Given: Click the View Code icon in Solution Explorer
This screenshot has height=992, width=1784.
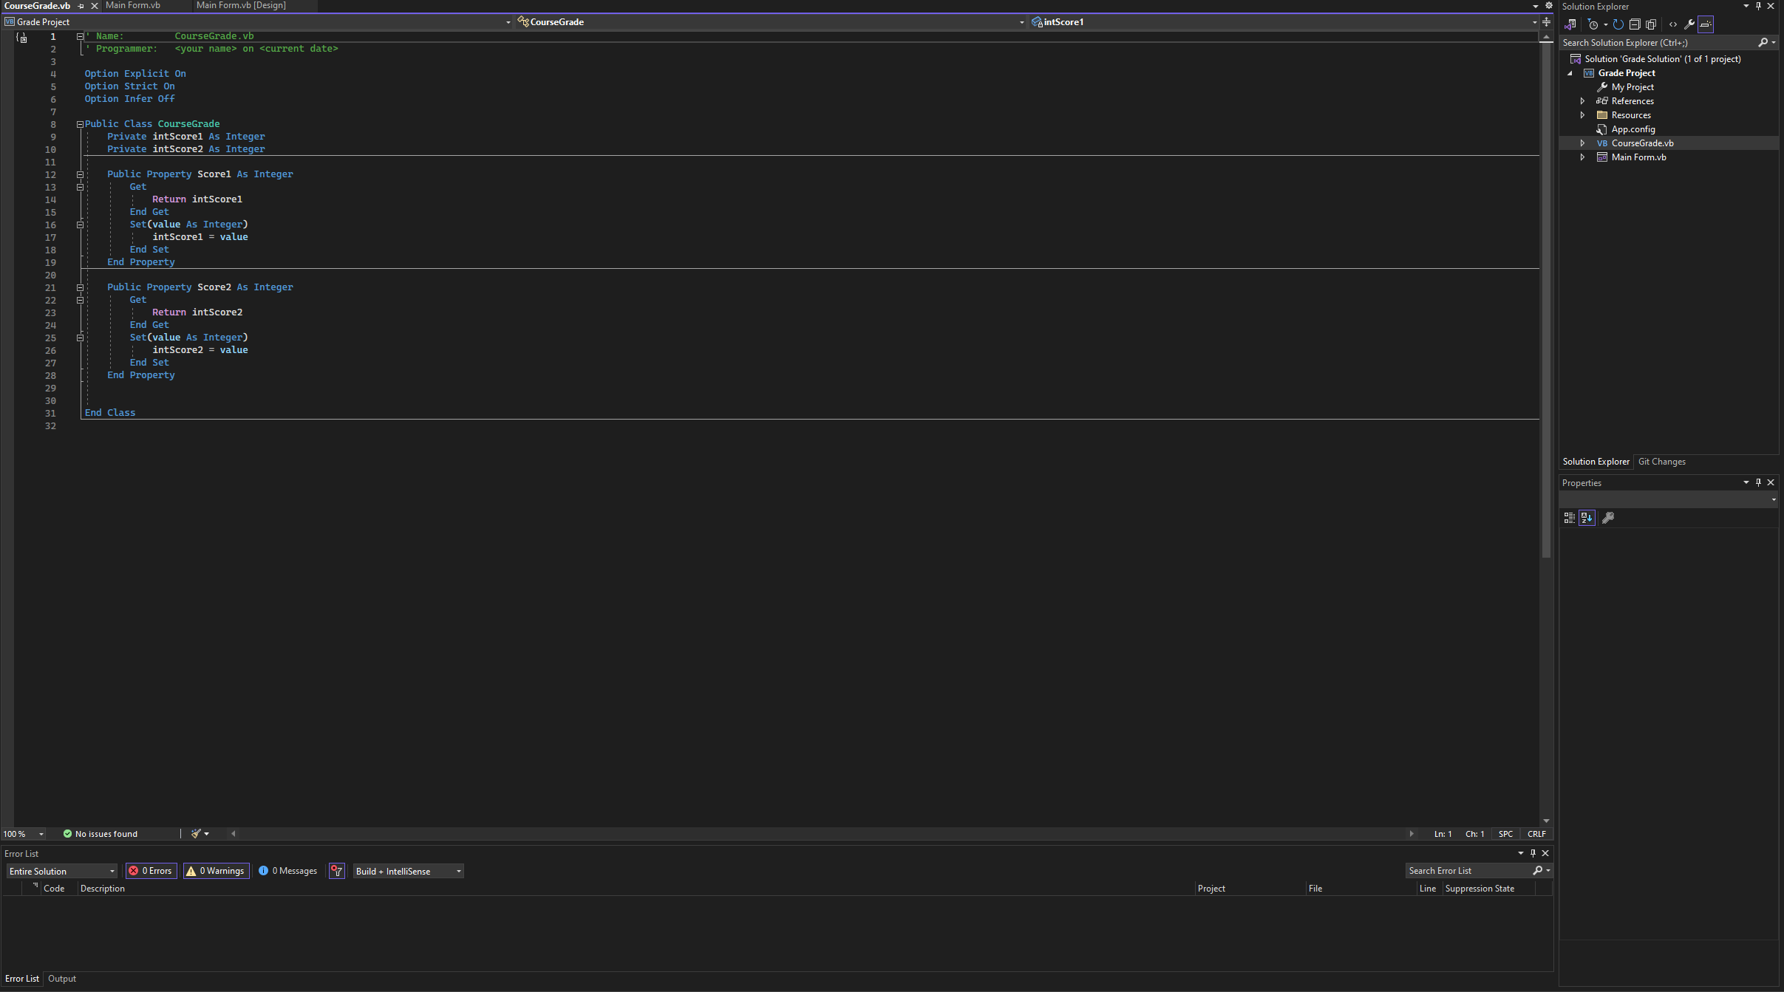Looking at the screenshot, I should (x=1673, y=24).
